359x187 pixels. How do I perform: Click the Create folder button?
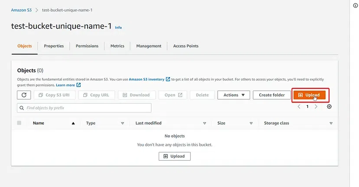(271, 95)
